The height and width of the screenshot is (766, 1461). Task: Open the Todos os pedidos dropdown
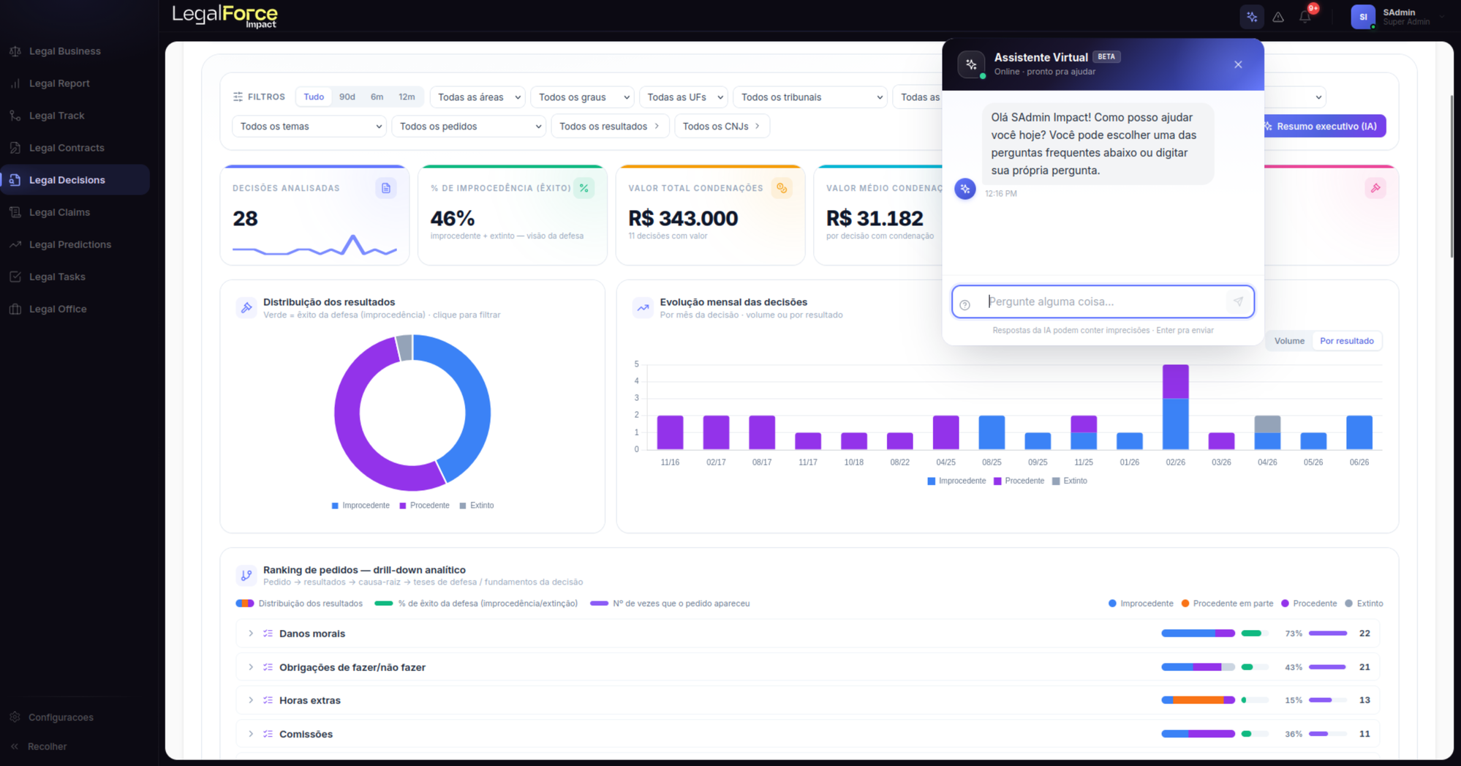click(469, 126)
